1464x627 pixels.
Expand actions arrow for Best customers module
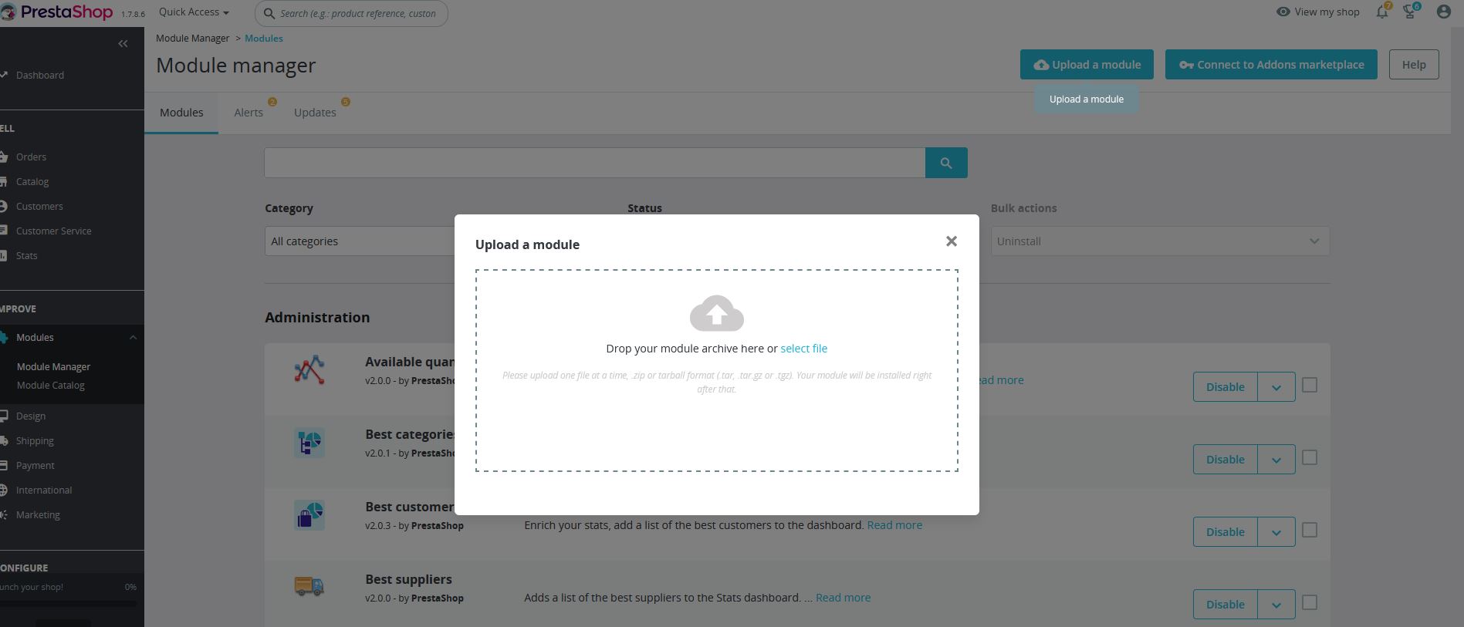click(x=1276, y=532)
